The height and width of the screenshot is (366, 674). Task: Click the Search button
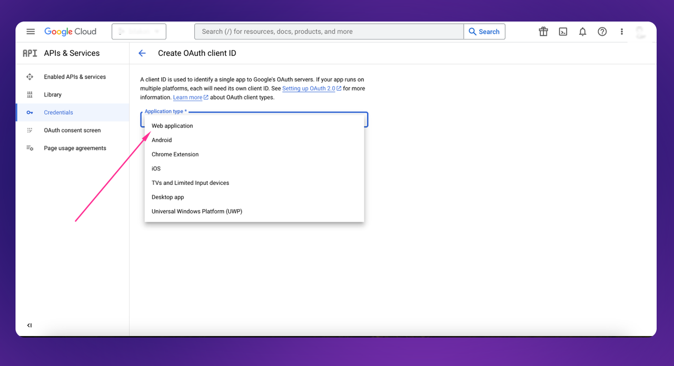point(484,32)
